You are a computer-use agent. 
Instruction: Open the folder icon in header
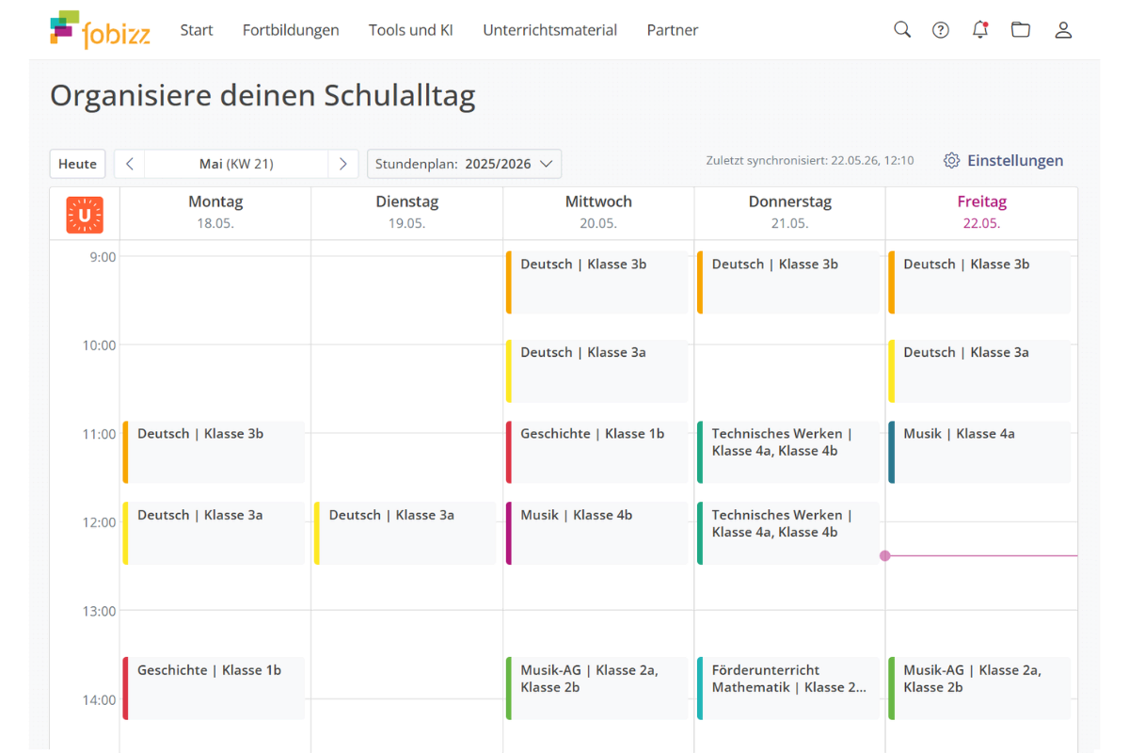point(1021,29)
